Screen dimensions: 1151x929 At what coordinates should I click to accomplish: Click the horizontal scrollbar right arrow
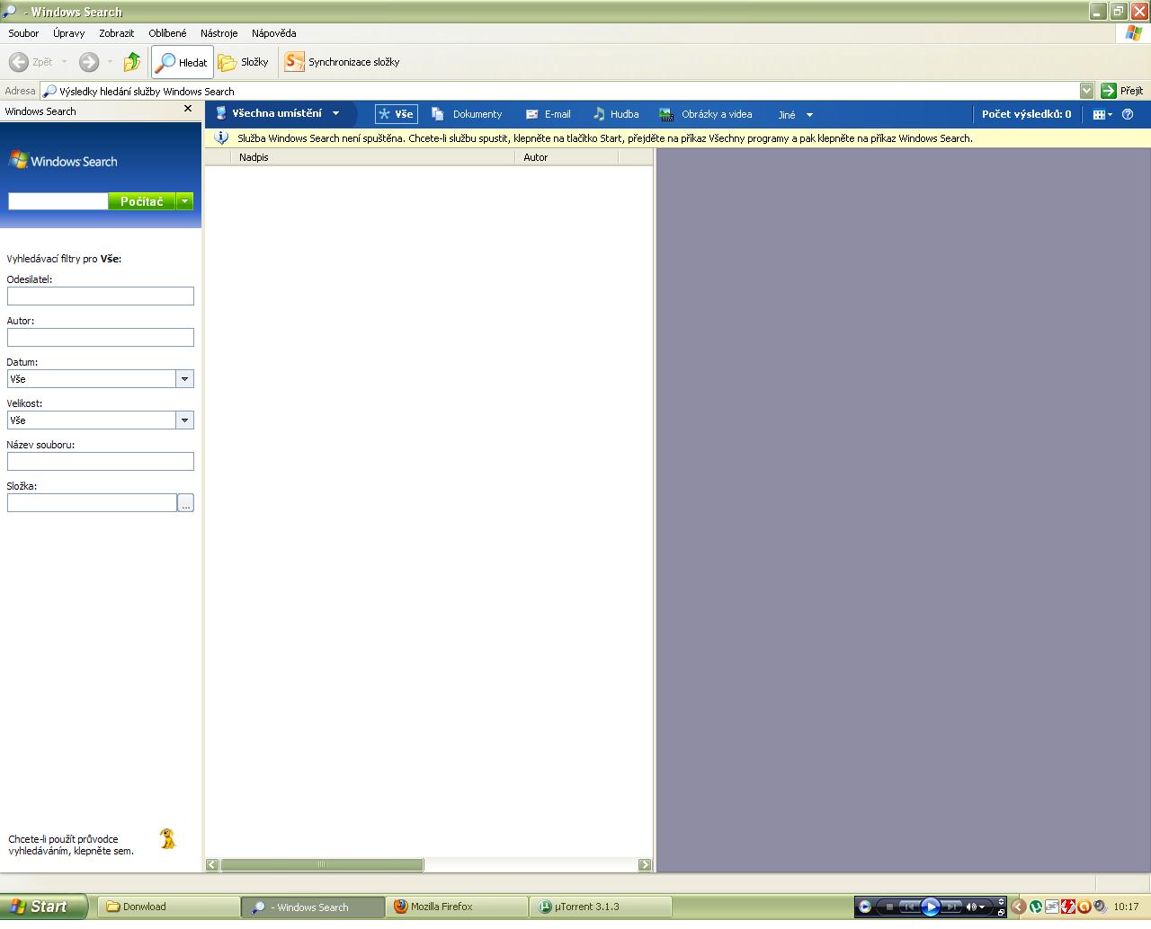pyautogui.click(x=645, y=864)
